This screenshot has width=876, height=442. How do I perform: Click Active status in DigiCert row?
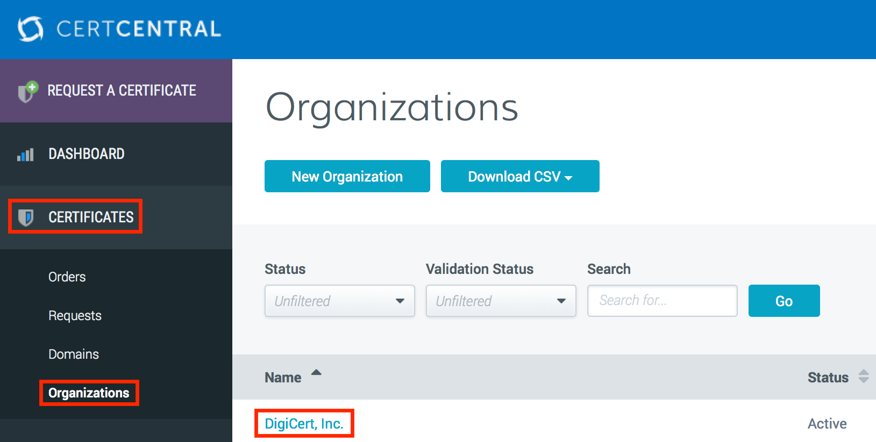tap(827, 424)
